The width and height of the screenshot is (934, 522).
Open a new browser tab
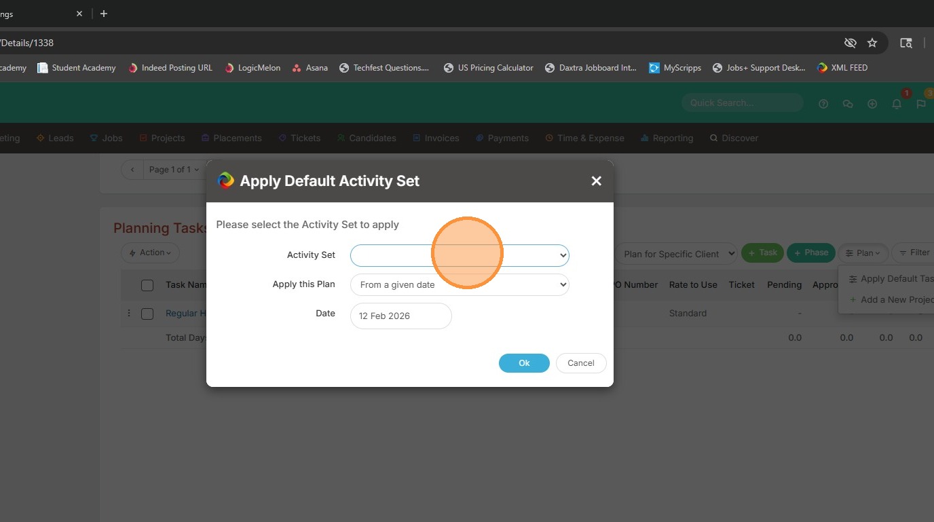coord(104,14)
